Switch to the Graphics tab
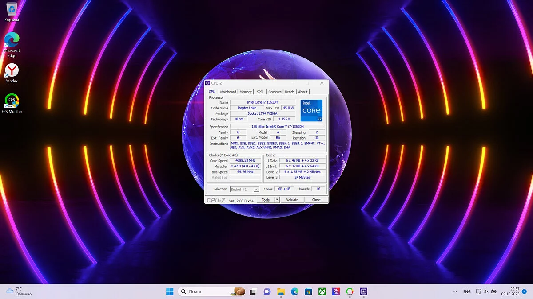The width and height of the screenshot is (533, 299). 274,92
